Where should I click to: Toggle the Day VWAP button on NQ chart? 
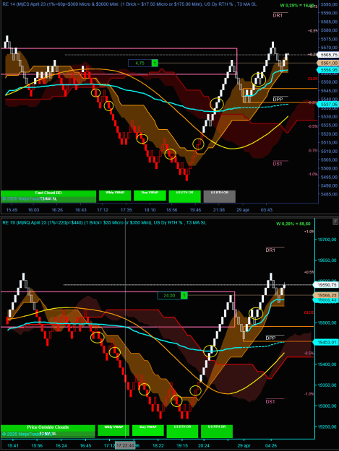click(148, 430)
